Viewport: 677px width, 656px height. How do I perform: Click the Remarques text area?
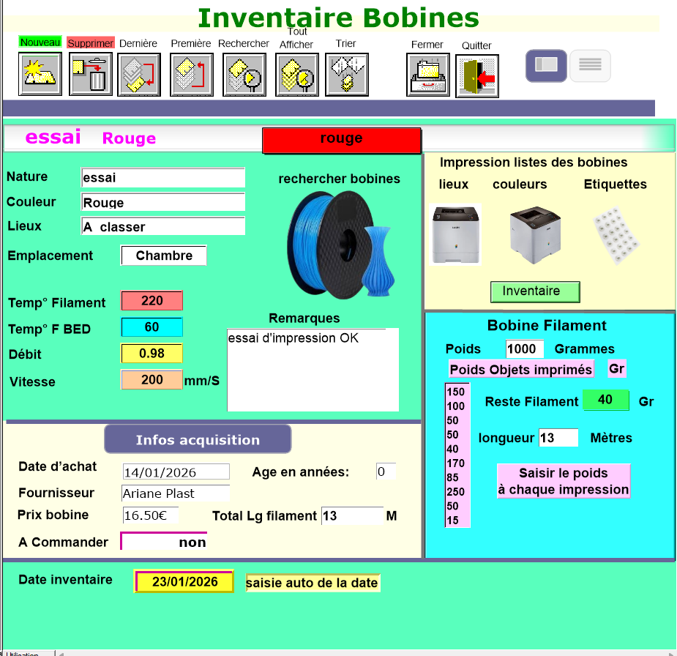(313, 370)
